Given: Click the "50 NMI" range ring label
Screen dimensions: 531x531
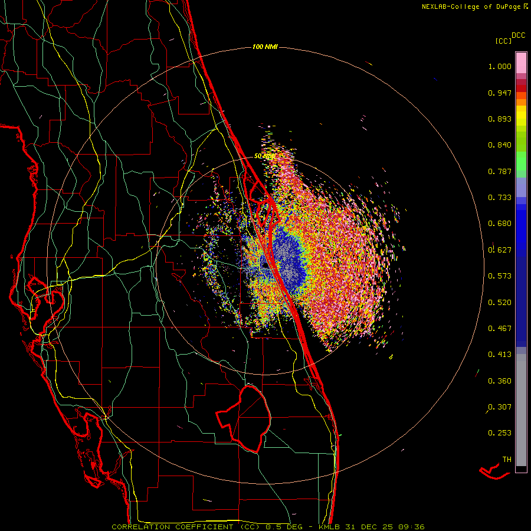Looking at the screenshot, I should tap(264, 156).
